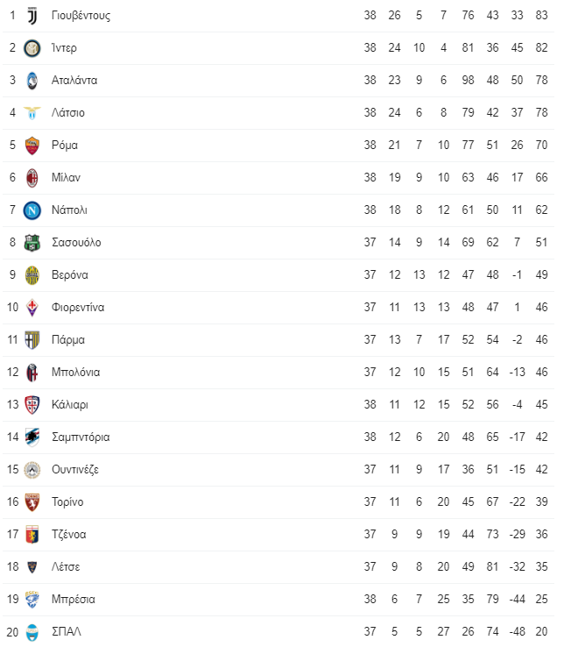Click the Juventus club crest icon
The image size is (564, 647).
pos(32,16)
